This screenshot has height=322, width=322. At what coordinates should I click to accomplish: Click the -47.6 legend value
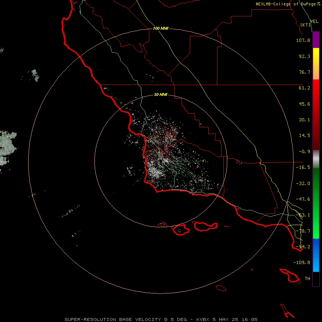pyautogui.click(x=303, y=199)
